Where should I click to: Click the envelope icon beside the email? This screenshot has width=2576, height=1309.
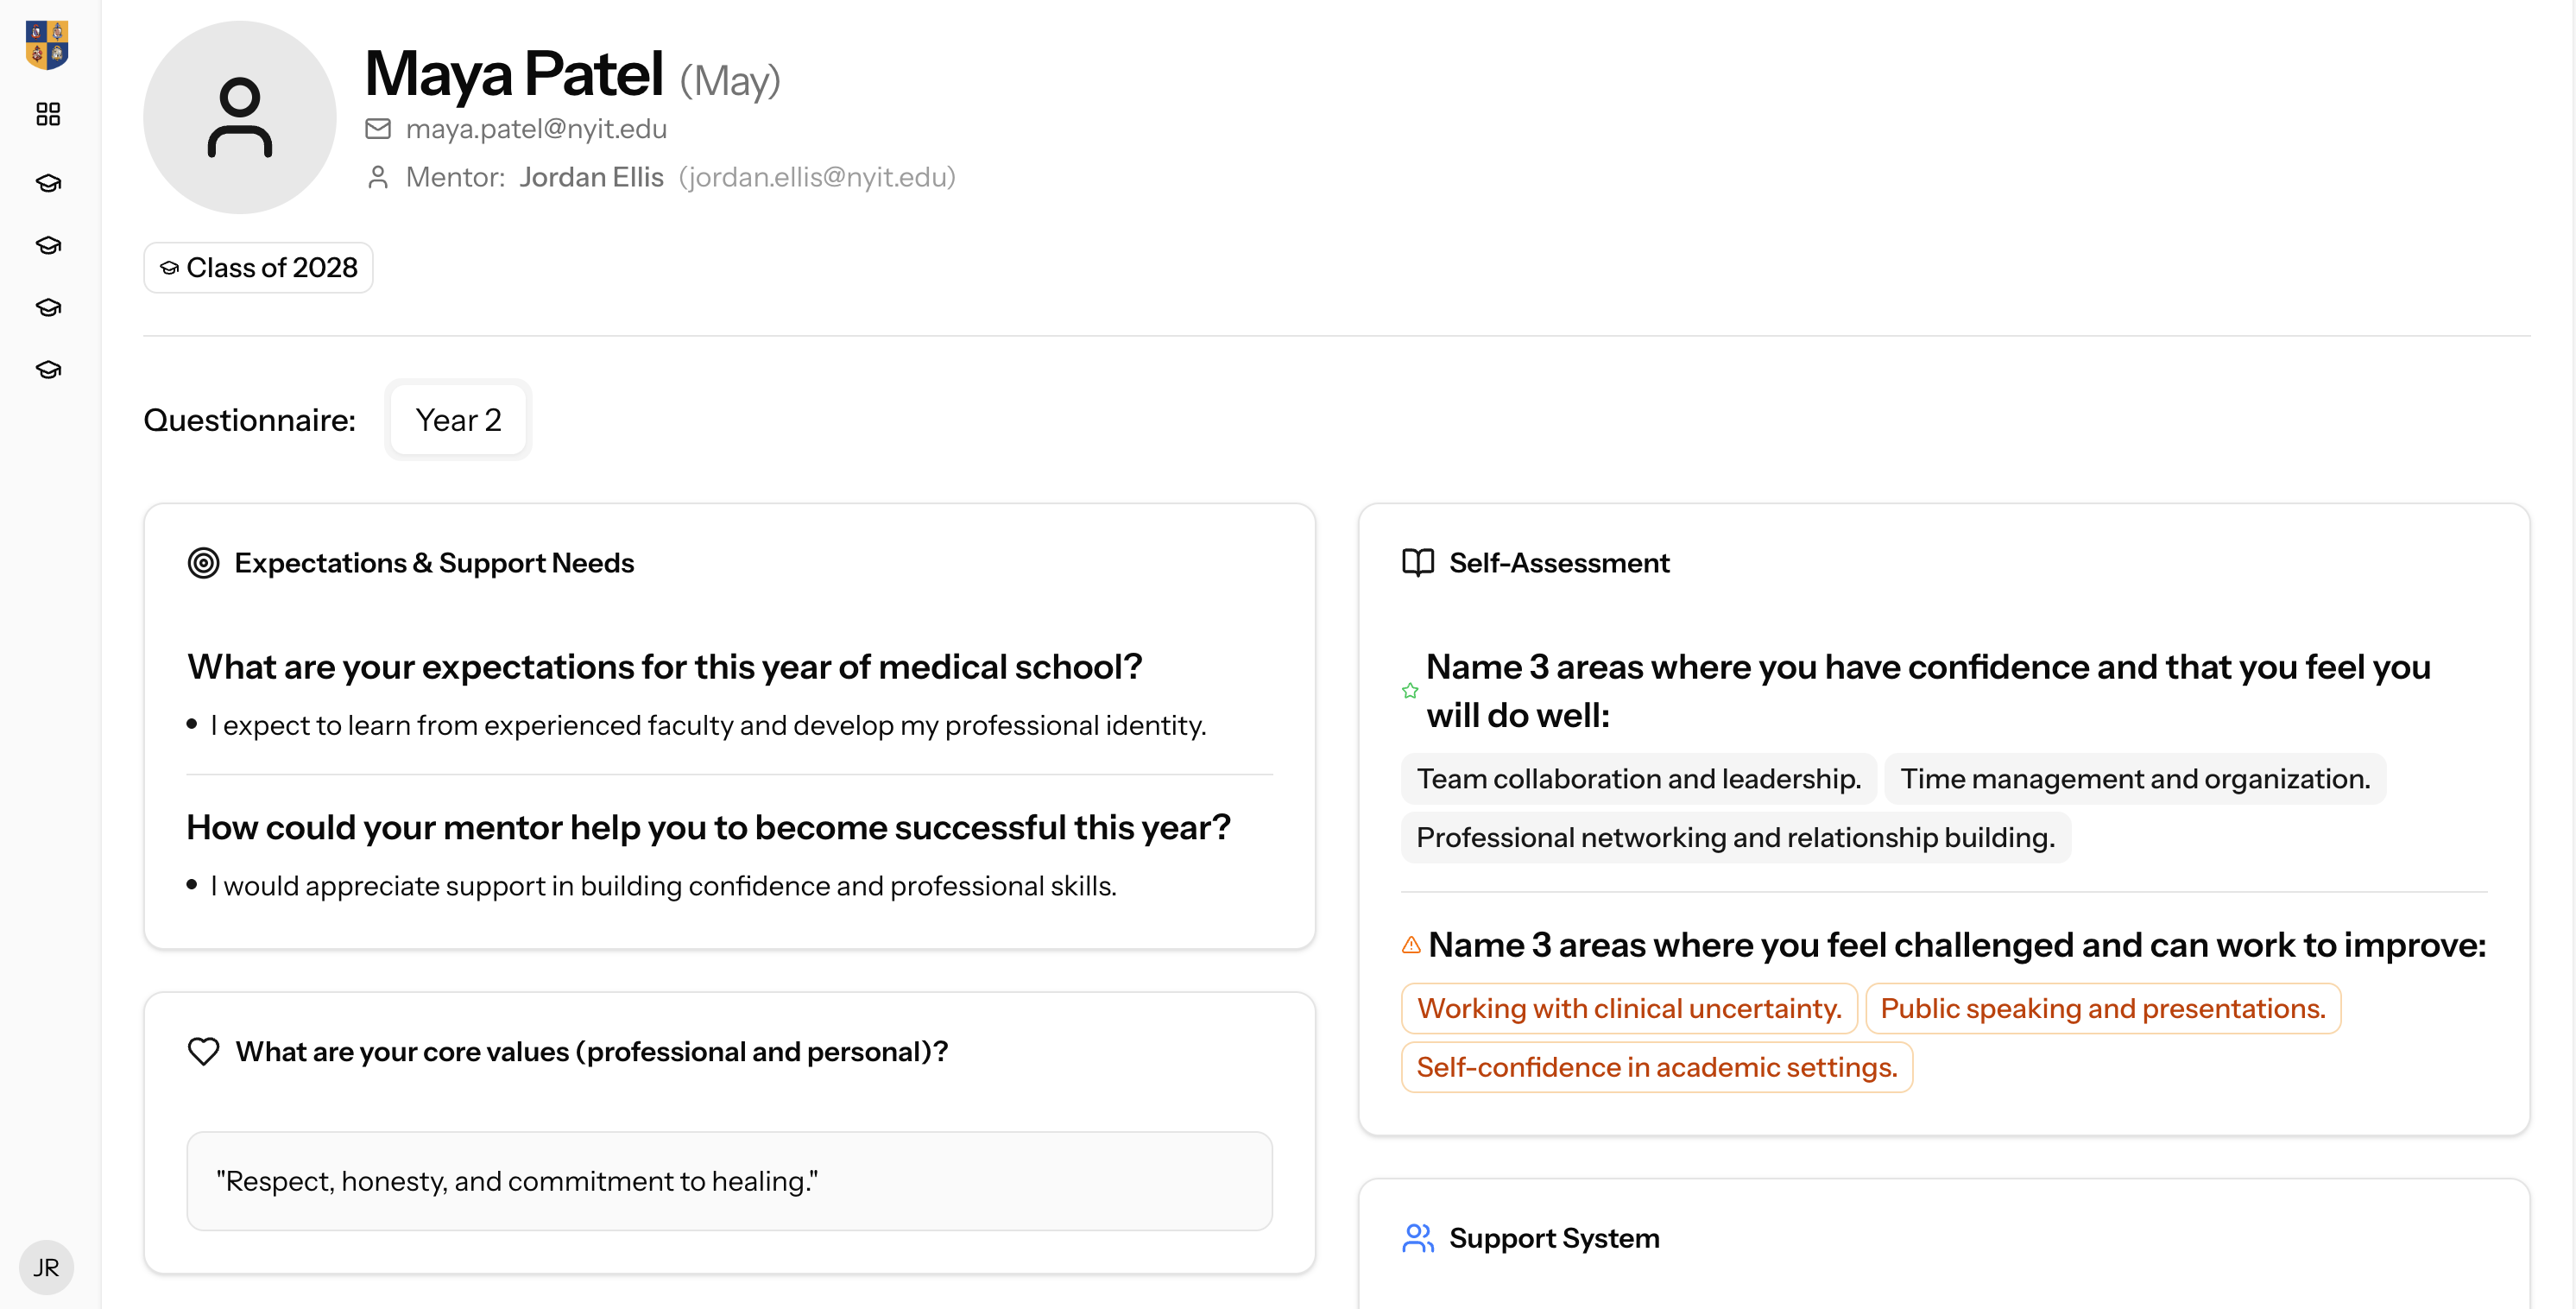pyautogui.click(x=378, y=129)
